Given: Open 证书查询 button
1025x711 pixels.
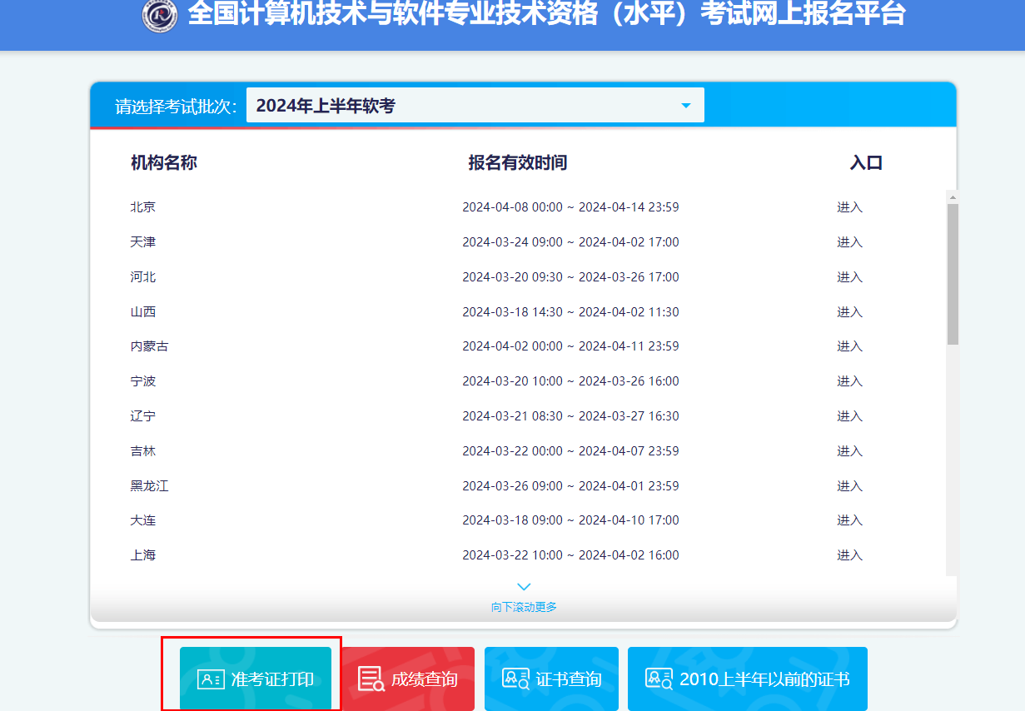Looking at the screenshot, I should pyautogui.click(x=551, y=679).
